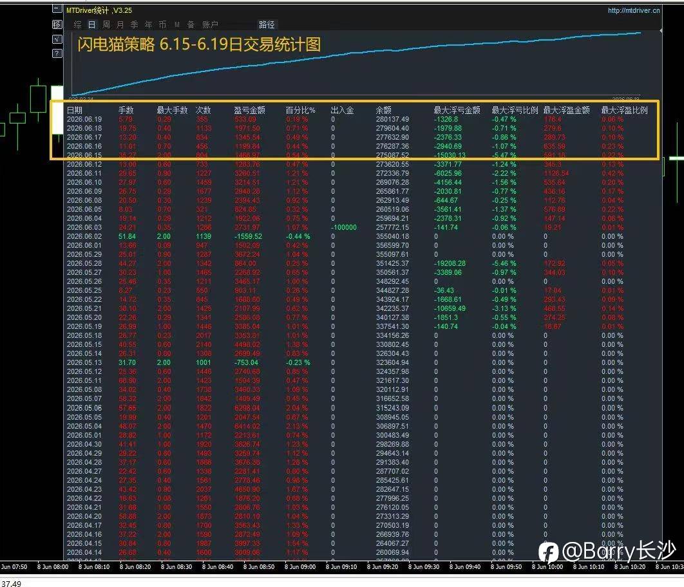The image size is (684, 587).
Task: Click the 盈亏金额 column header
Action: click(x=249, y=110)
